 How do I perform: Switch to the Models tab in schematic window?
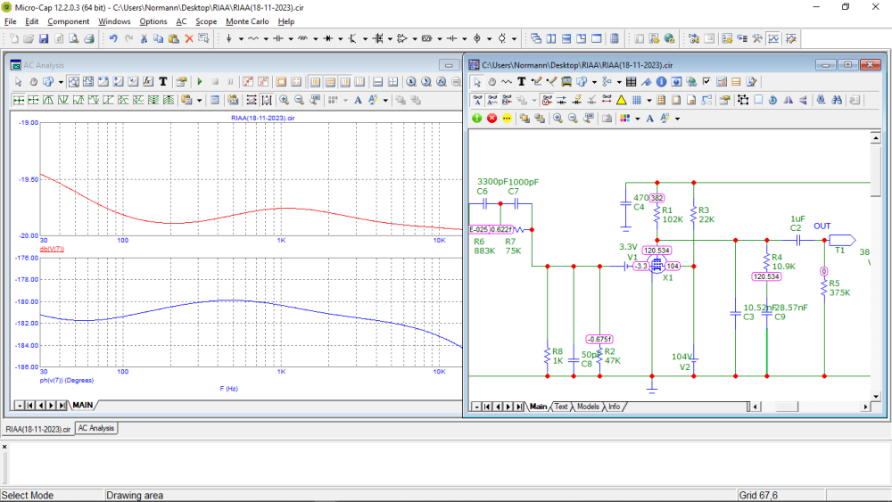coord(588,407)
